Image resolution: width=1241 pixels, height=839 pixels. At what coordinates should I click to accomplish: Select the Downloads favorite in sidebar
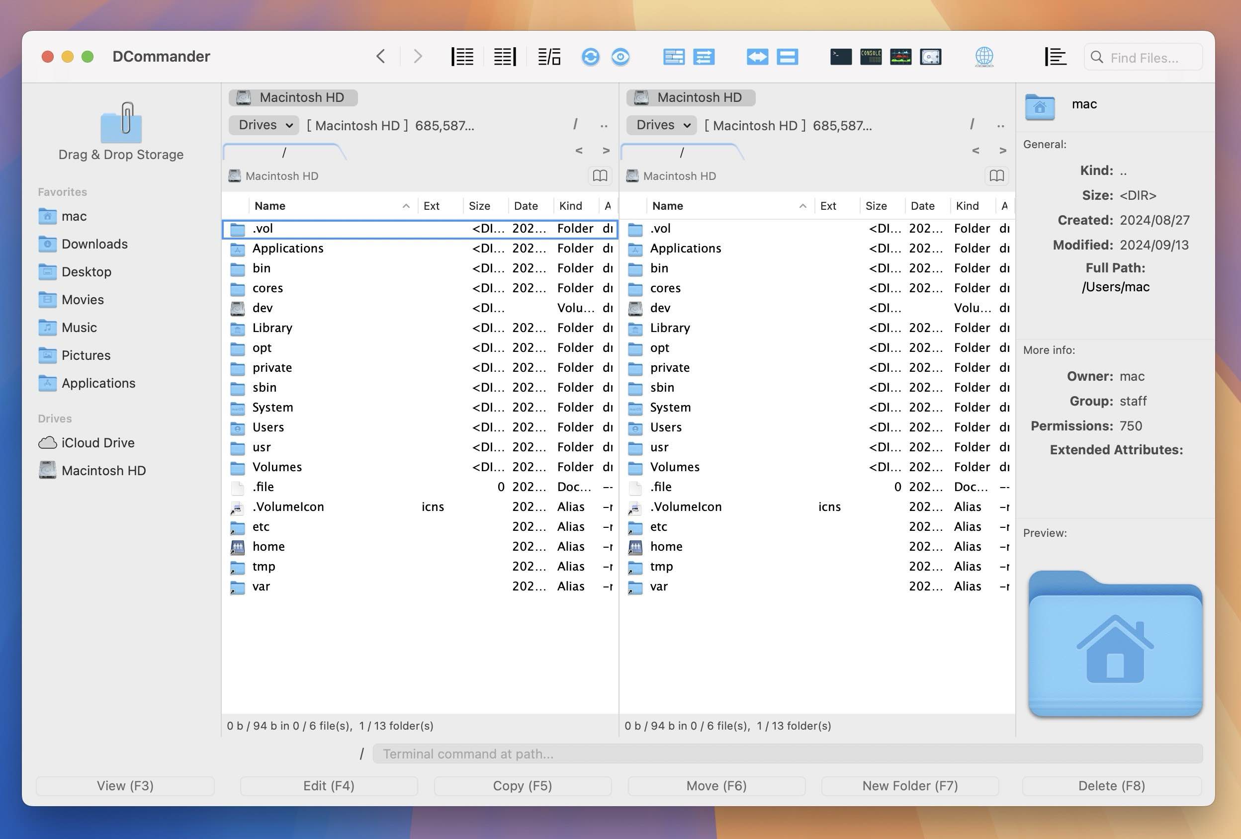tap(94, 244)
